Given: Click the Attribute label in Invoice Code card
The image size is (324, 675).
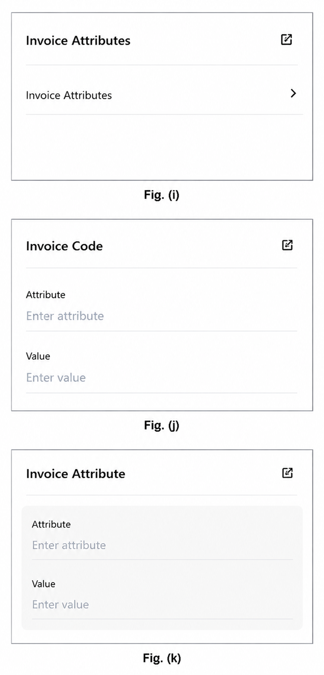Looking at the screenshot, I should 45,295.
